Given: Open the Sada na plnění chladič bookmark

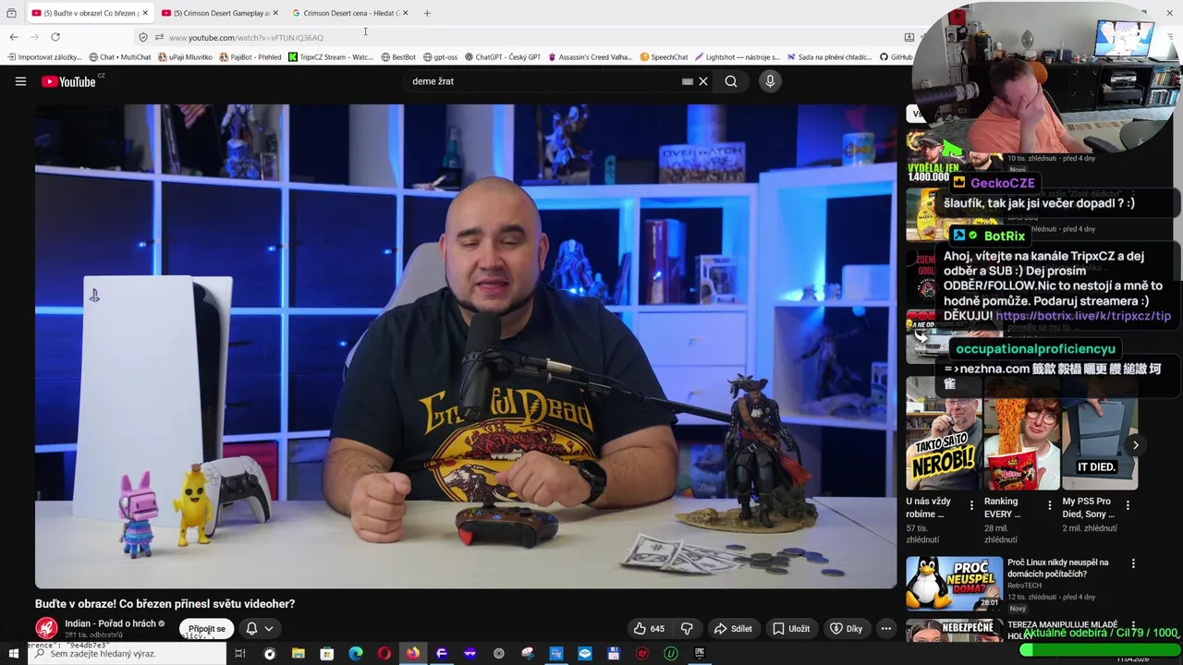Looking at the screenshot, I should 829,57.
